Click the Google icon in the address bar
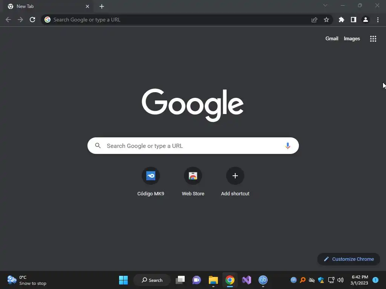 click(x=47, y=20)
